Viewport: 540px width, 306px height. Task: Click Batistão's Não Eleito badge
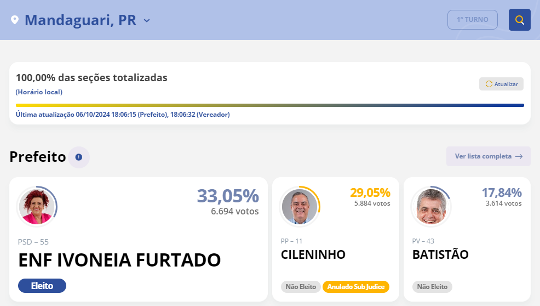pos(432,286)
